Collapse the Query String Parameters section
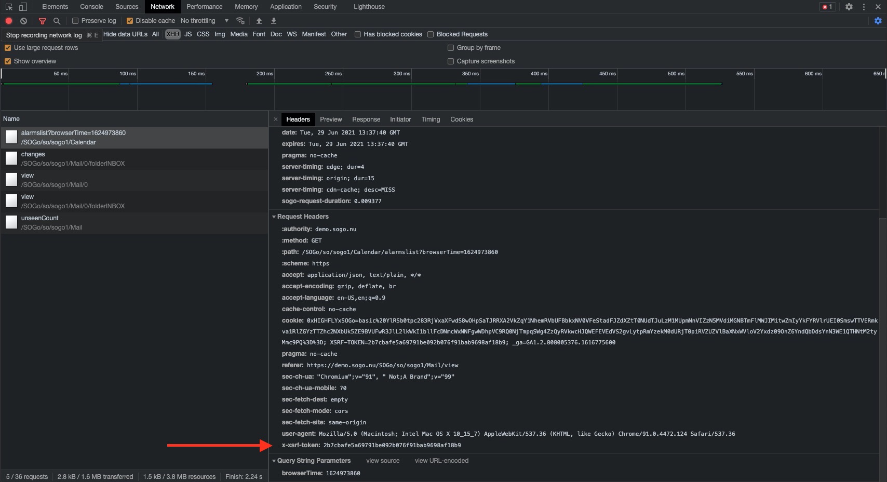The image size is (887, 482). click(x=274, y=461)
